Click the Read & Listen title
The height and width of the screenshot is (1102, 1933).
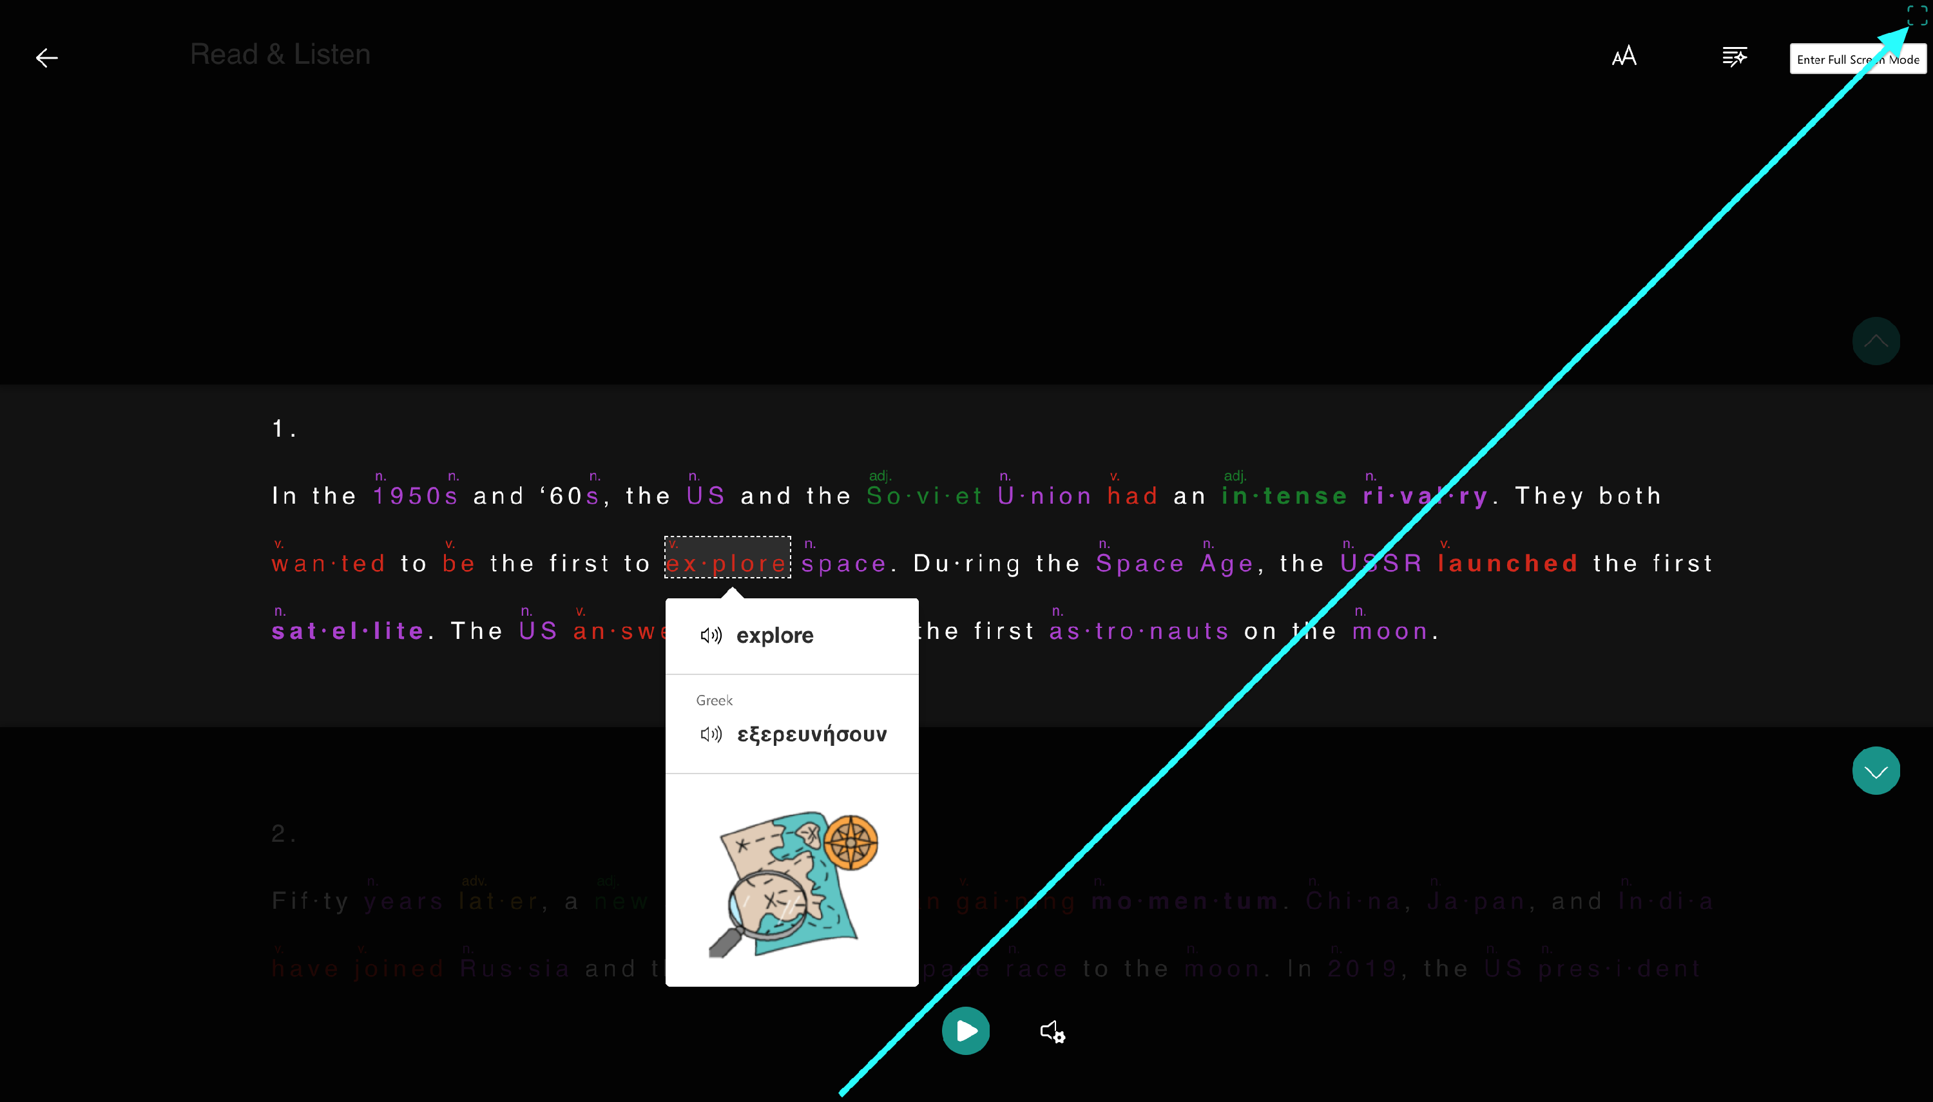pyautogui.click(x=280, y=55)
